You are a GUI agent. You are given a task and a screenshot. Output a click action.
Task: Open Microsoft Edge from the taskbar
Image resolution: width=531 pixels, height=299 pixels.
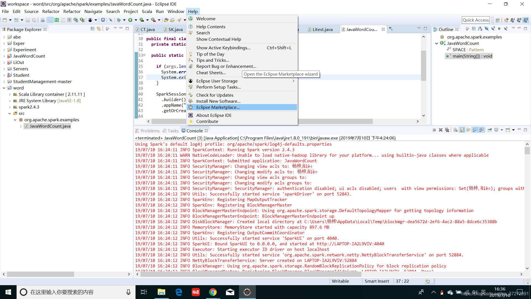[x=179, y=292]
